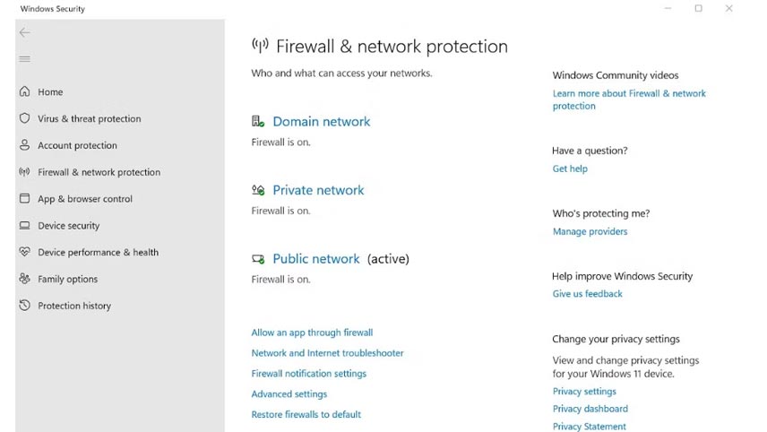This screenshot has width=767, height=432.
Task: Open Firewall notification settings link
Action: (x=308, y=373)
